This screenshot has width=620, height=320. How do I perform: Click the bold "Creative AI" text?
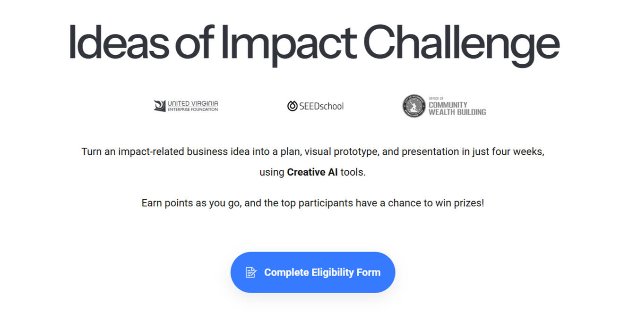[x=312, y=172]
